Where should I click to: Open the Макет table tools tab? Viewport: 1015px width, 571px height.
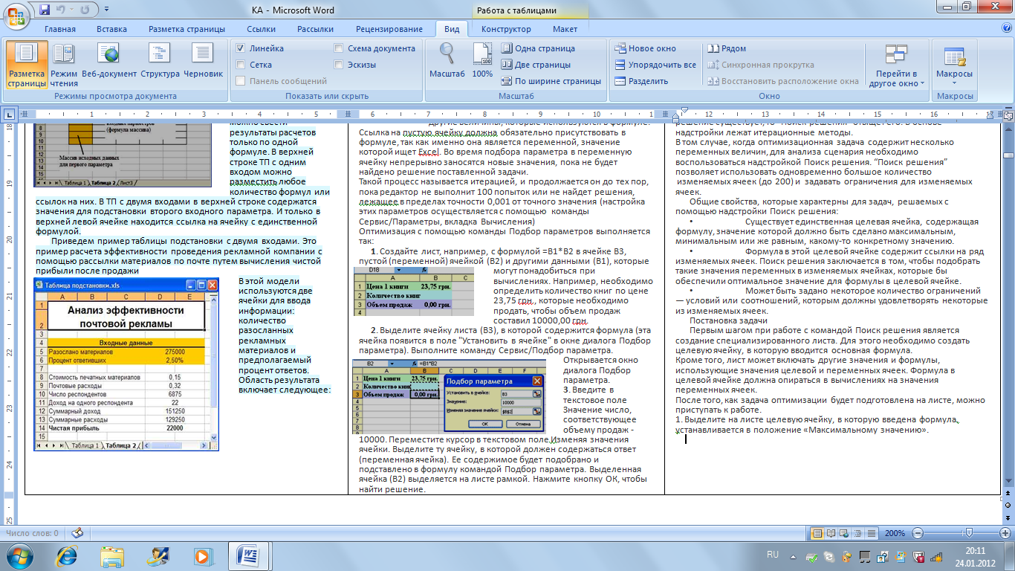tap(565, 29)
